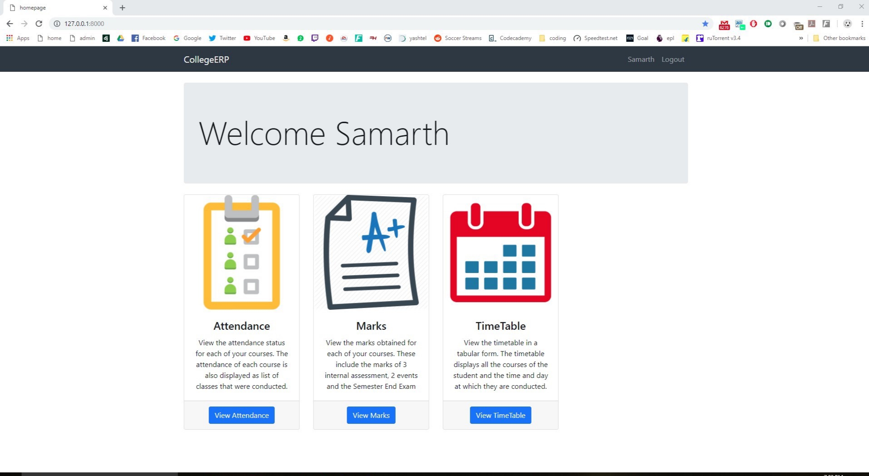Viewport: 869px width, 476px height.
Task: Click inside the address bar
Action: tap(182, 24)
